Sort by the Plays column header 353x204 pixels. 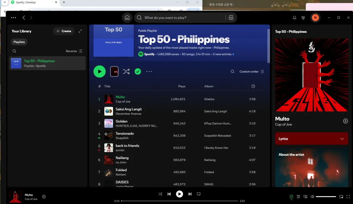click(x=182, y=86)
